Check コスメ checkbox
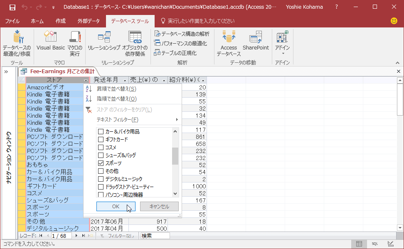 point(101,148)
